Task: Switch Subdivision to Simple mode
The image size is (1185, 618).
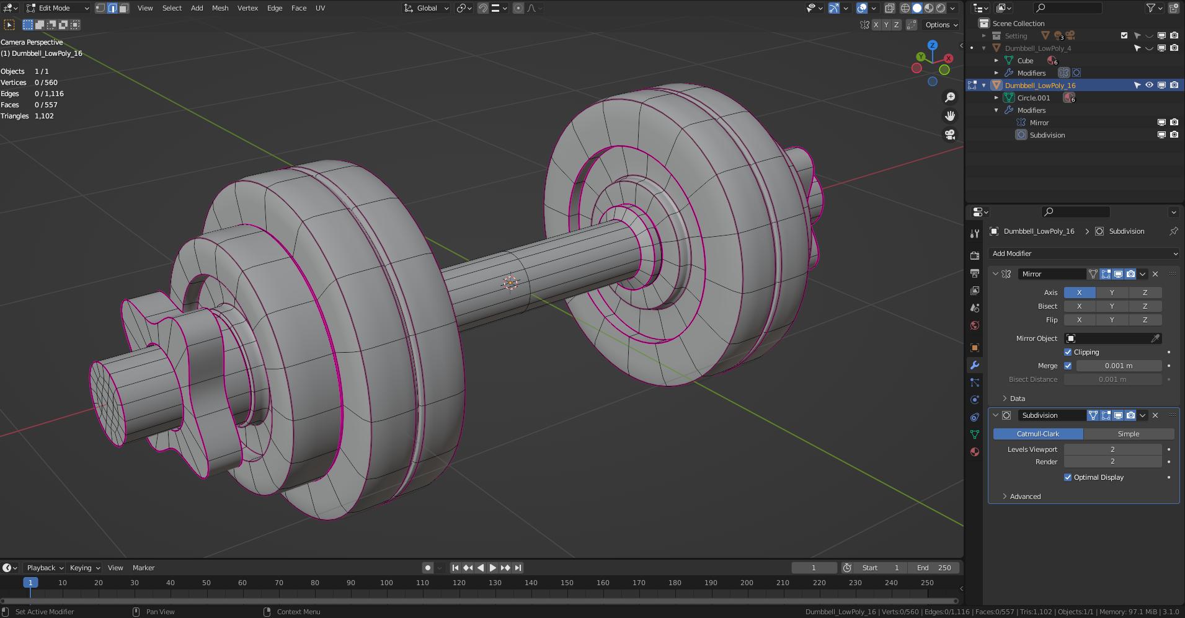Action: coord(1127,433)
